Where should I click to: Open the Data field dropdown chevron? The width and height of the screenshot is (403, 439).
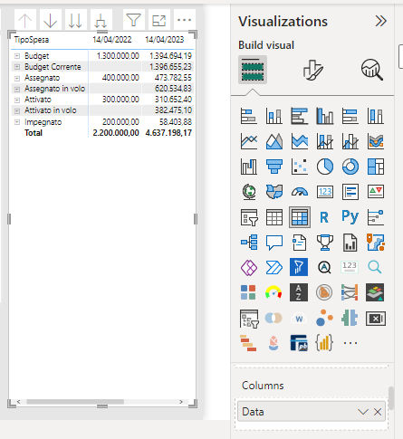pyautogui.click(x=363, y=412)
